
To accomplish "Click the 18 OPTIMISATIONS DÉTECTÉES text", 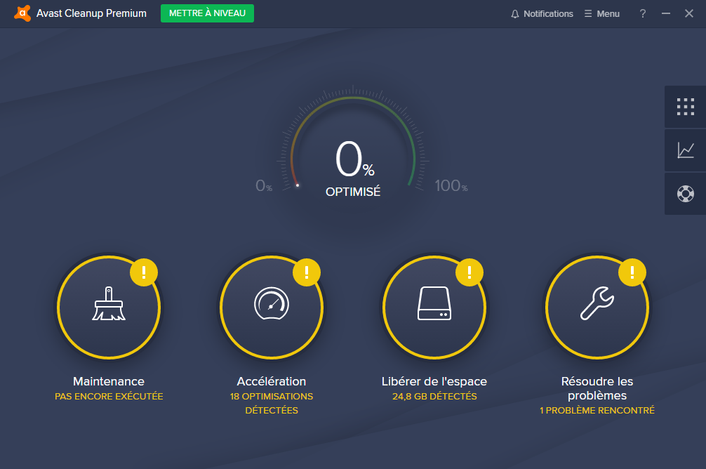I will point(272,403).
